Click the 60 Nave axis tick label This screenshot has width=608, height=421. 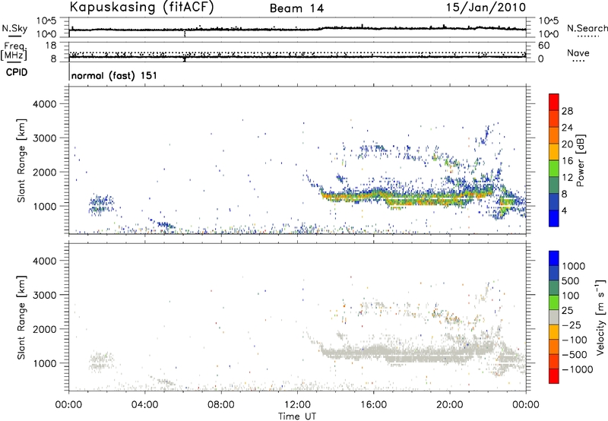point(544,46)
